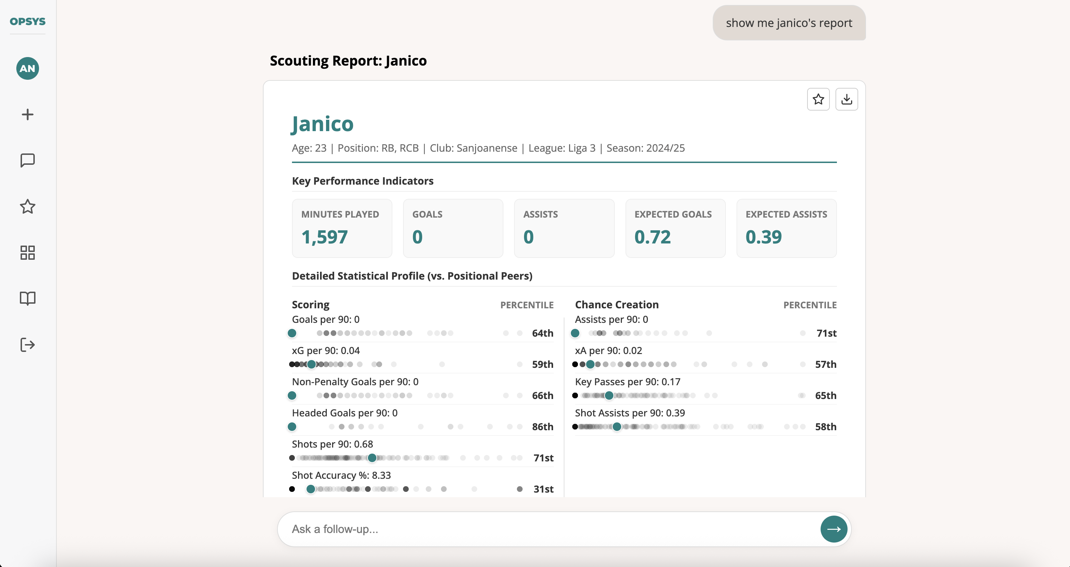
Task: Open the dashboard grid icon
Action: click(x=27, y=253)
